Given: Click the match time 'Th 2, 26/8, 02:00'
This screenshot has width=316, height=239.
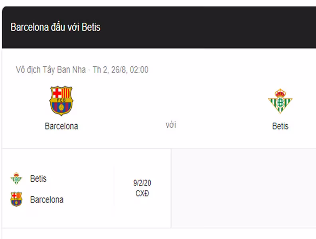Looking at the screenshot, I should [120, 70].
